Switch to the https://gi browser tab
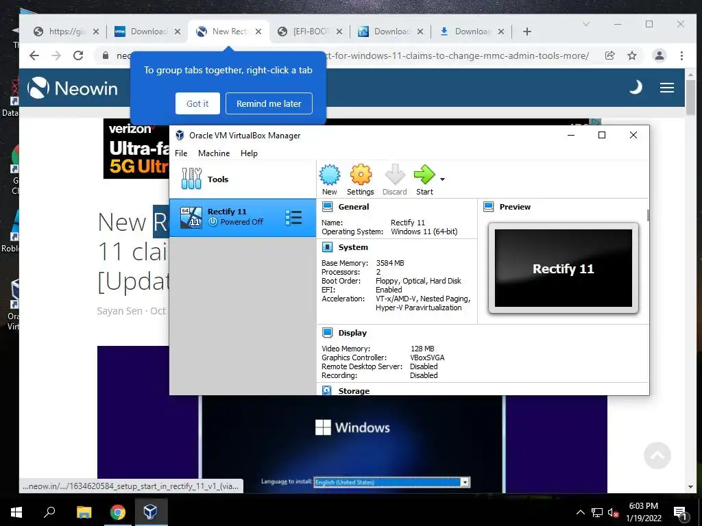 point(66,32)
